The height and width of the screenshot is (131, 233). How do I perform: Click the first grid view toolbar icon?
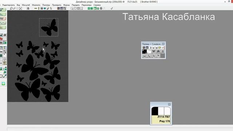click(59, 8)
